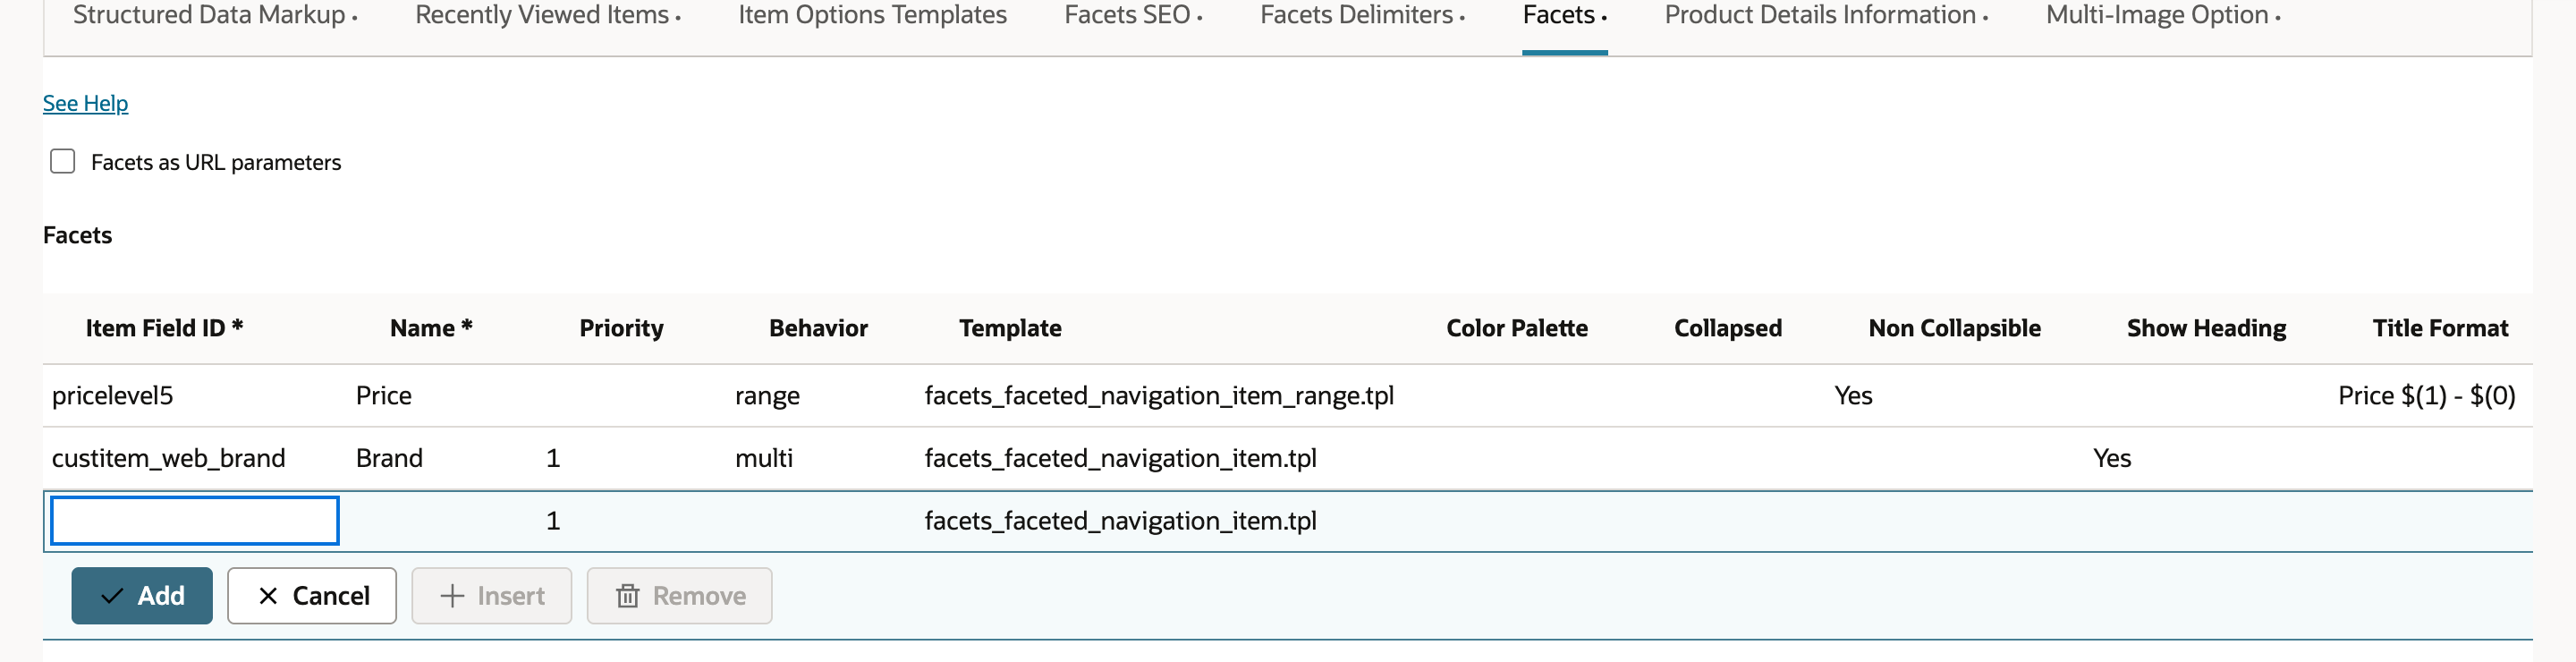2576x662 pixels.
Task: Click the Title Format column header
Action: click(2440, 328)
